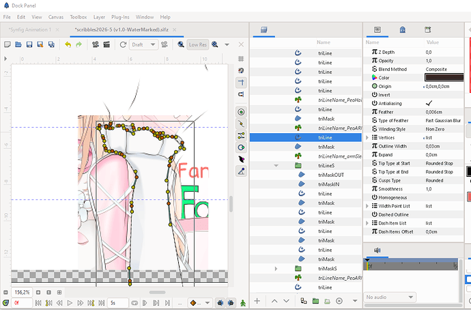Undo the last action

68,44
